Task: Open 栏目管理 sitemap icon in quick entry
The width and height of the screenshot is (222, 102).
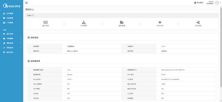Action: 84,22
